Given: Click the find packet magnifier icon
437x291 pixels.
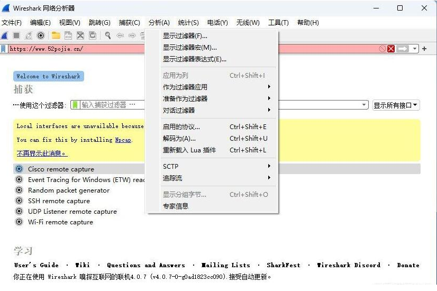Looking at the screenshot, I should click(x=107, y=35).
